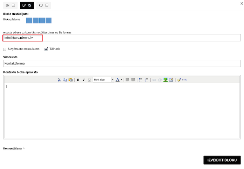
Task: Click the unlink icon
Action: coord(160,80)
